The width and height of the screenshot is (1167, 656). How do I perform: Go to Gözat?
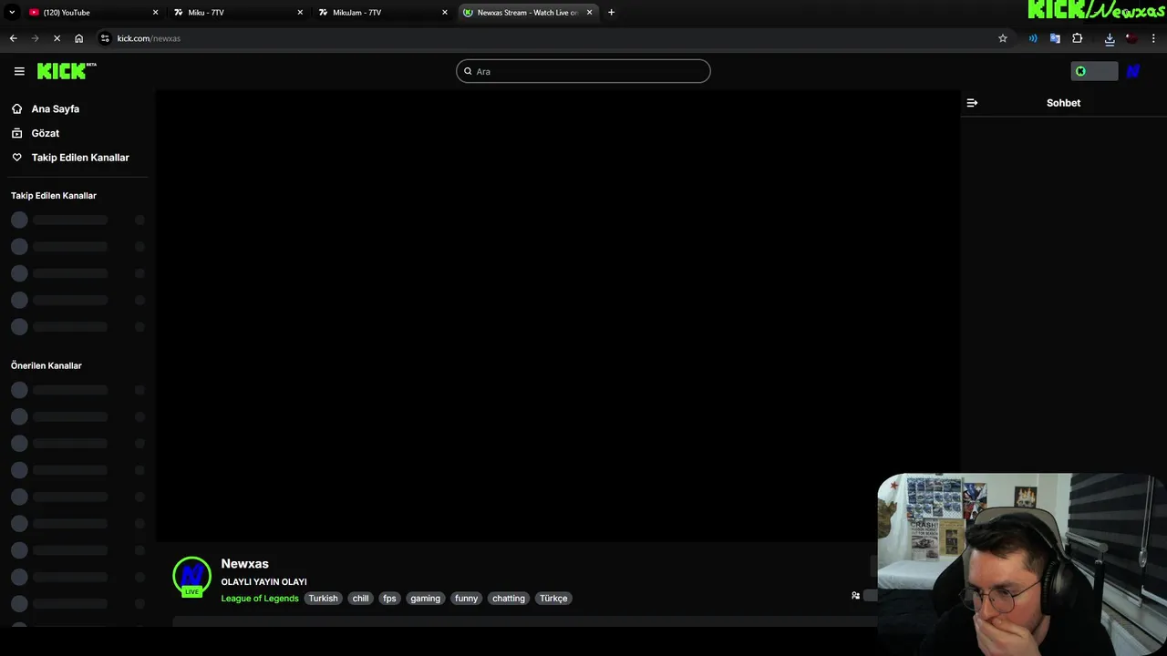46,133
